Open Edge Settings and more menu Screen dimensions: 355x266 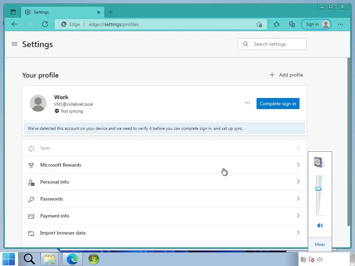tap(340, 24)
